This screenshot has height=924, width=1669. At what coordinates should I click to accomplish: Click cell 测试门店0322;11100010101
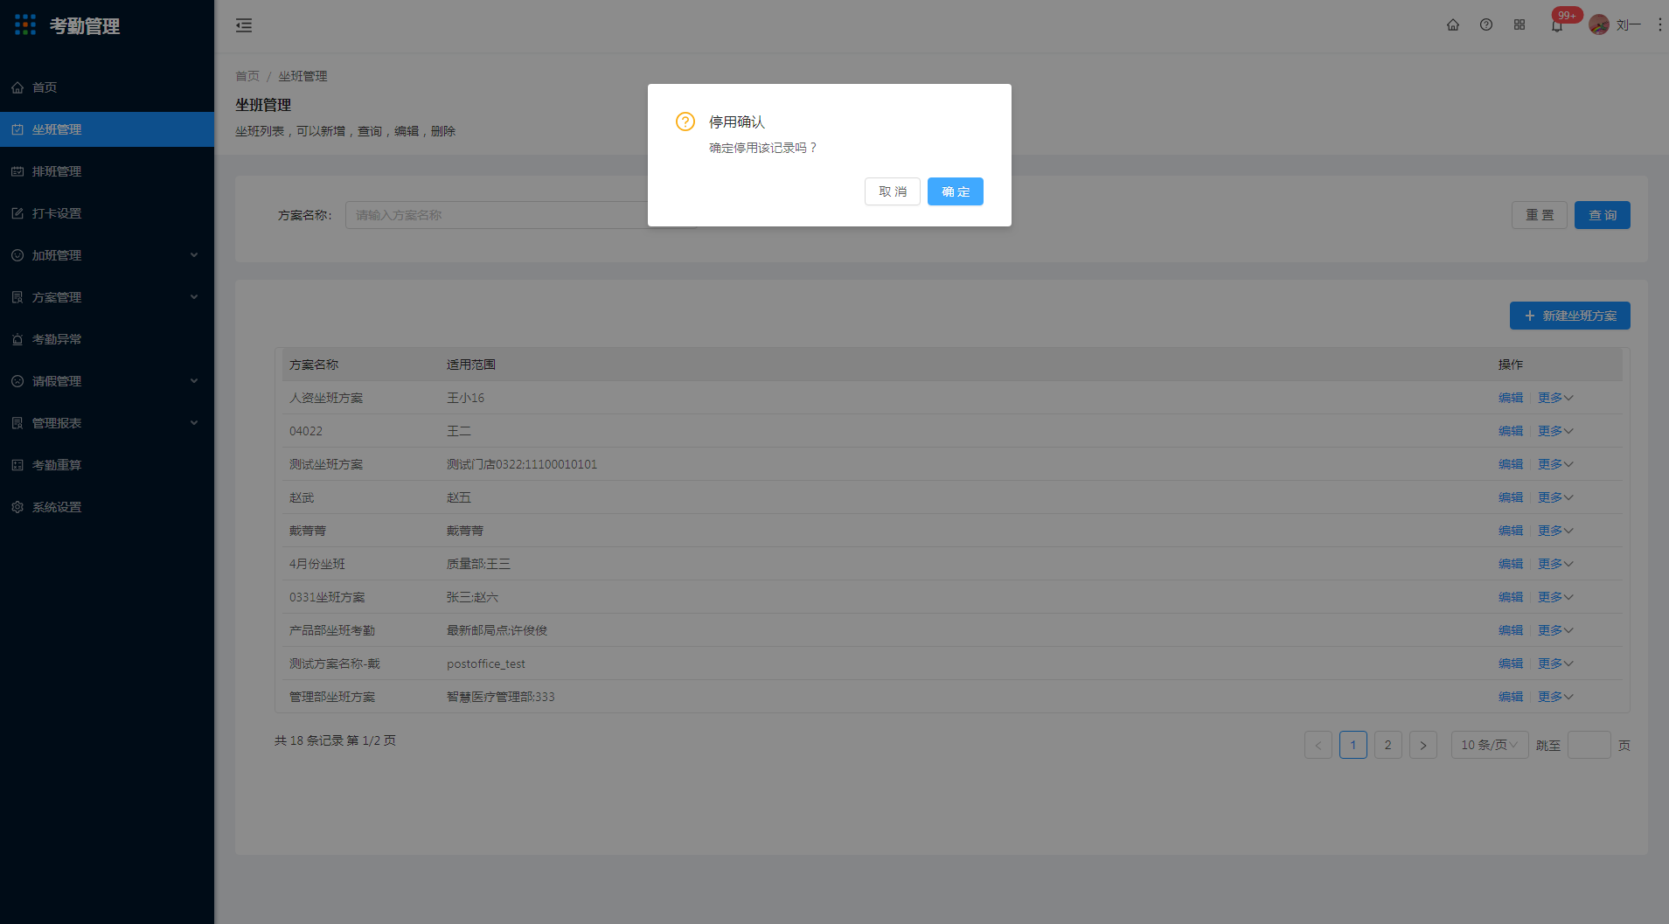click(x=522, y=464)
